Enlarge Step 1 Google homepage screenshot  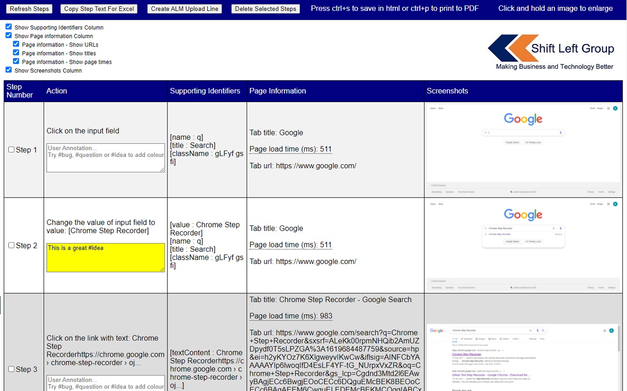[523, 150]
